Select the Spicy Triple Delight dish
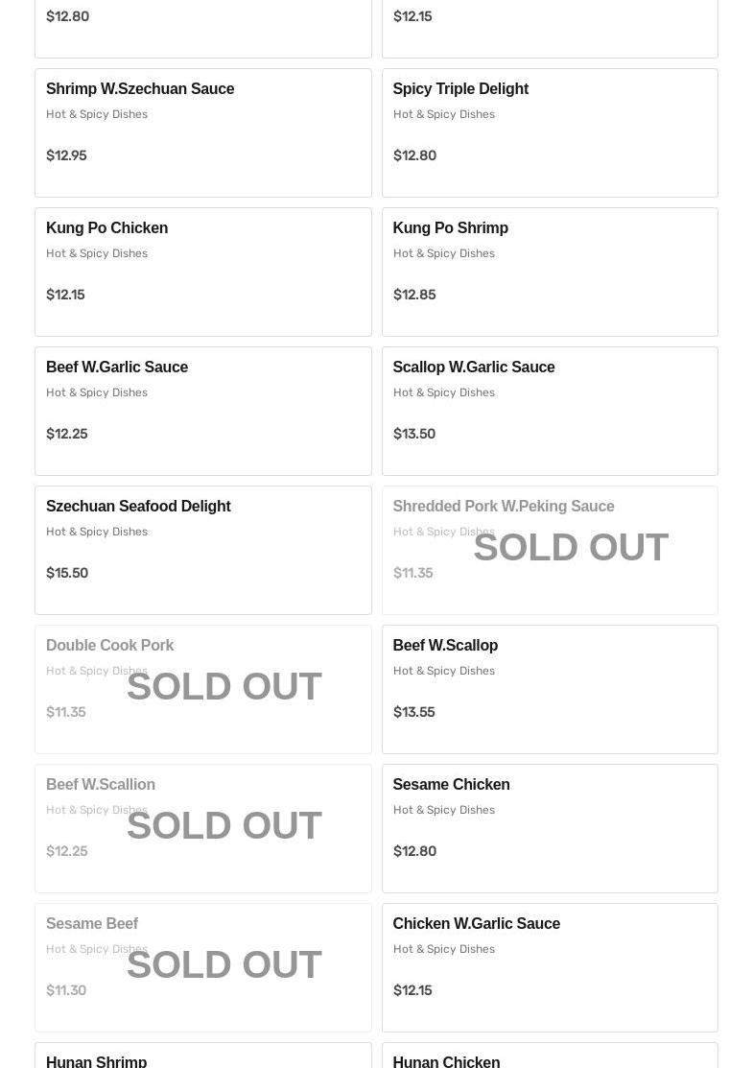The width and height of the screenshot is (753, 1068). tap(549, 132)
